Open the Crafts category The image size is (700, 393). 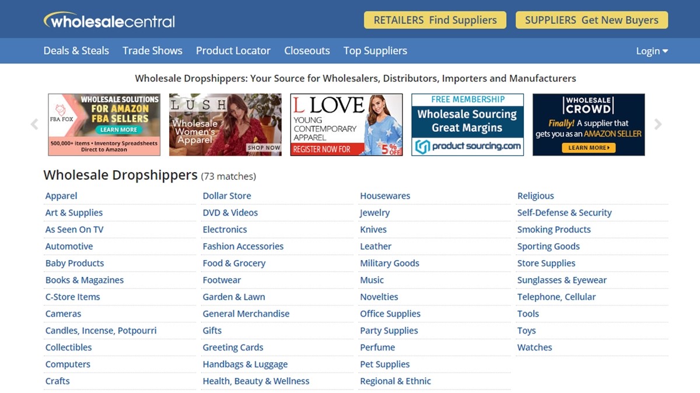(58, 382)
